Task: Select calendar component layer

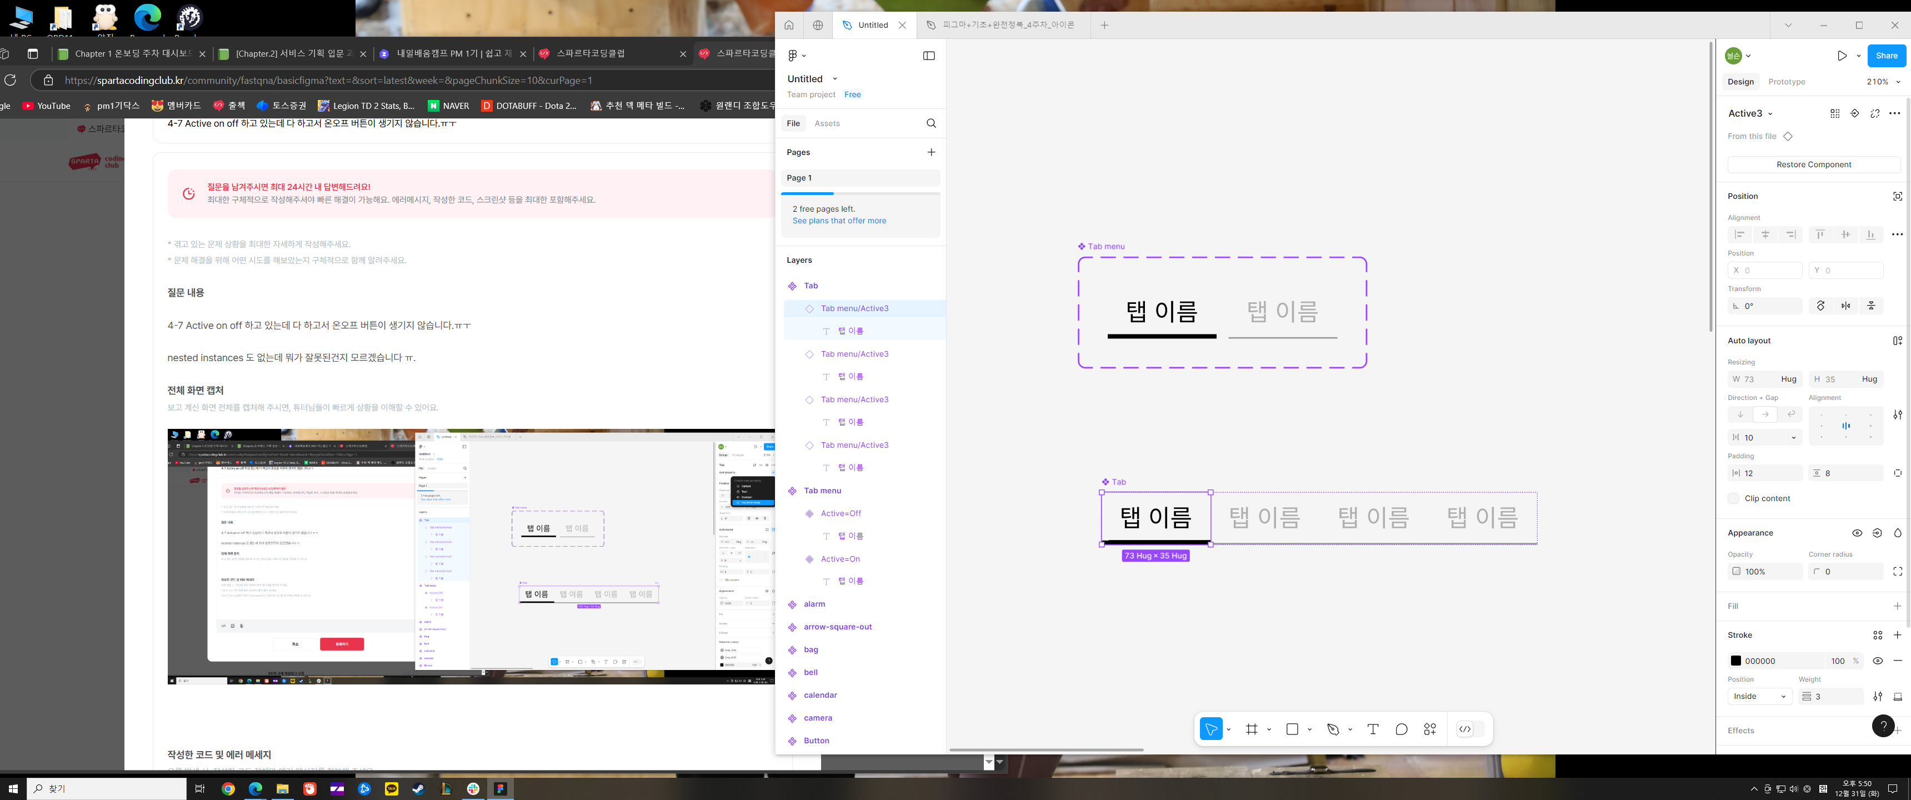Action: pos(820,696)
